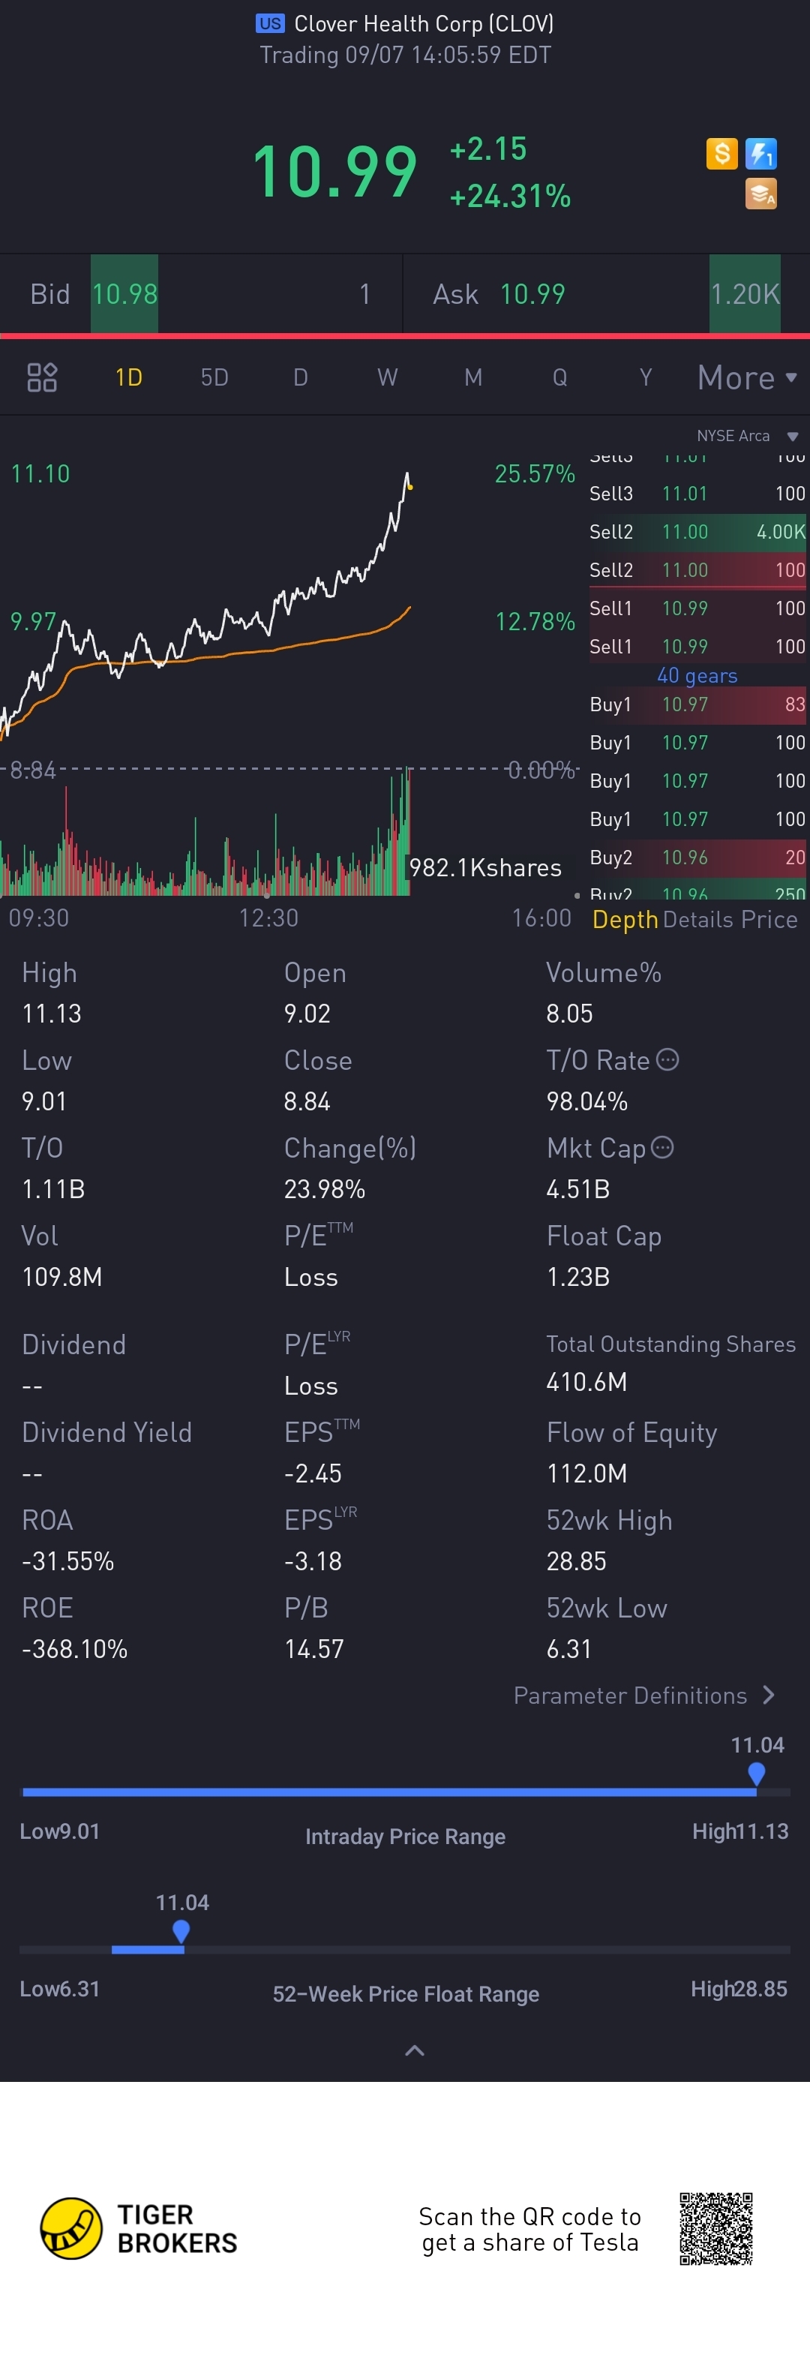Click the 52wk Low value 6.31

click(x=568, y=1648)
